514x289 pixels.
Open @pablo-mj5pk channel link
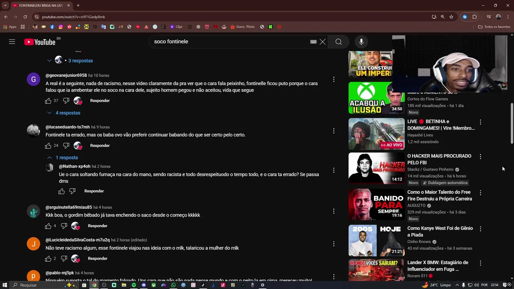point(60,273)
